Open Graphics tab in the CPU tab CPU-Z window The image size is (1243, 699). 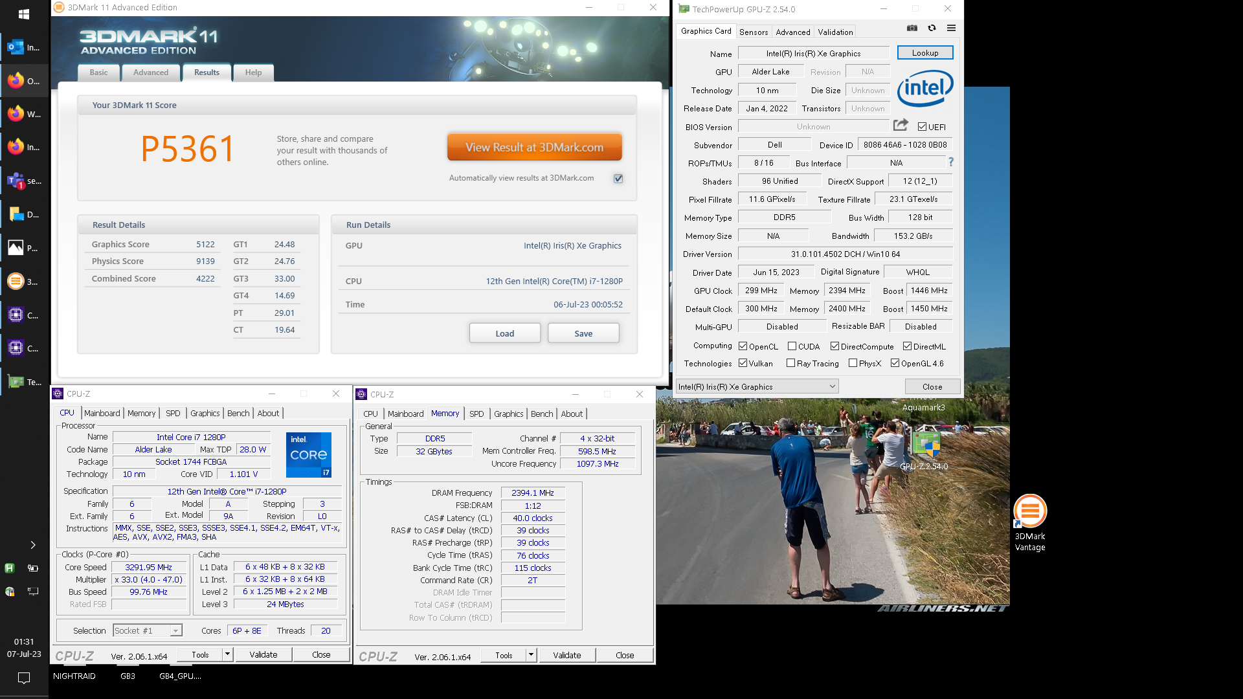point(205,413)
